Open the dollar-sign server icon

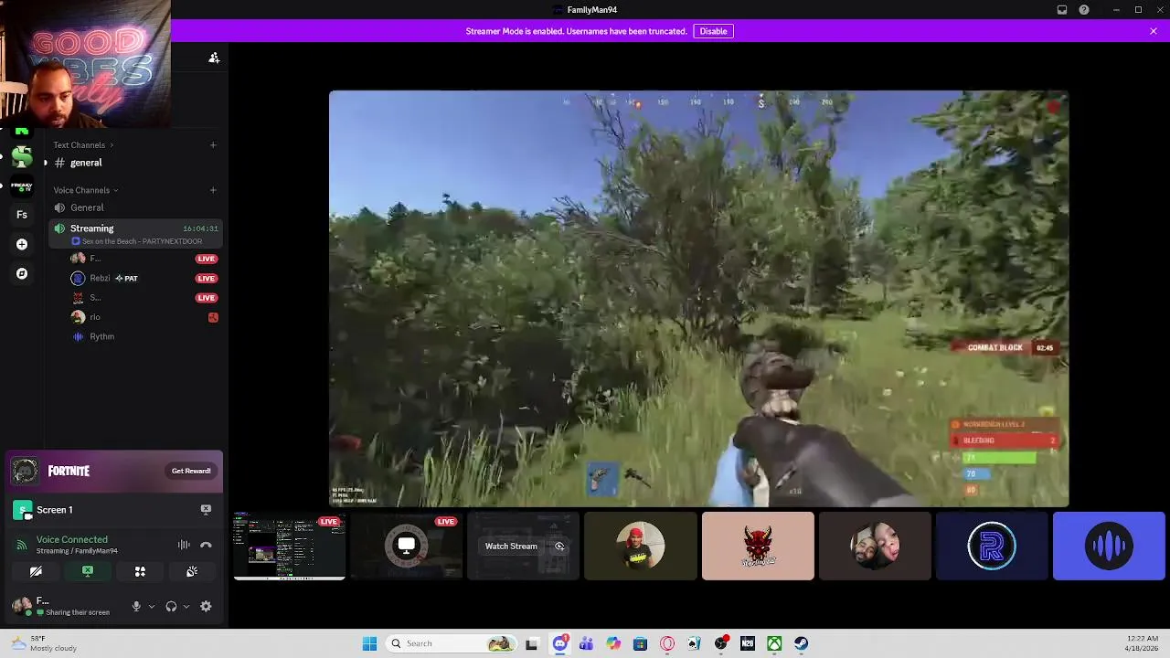tap(22, 157)
